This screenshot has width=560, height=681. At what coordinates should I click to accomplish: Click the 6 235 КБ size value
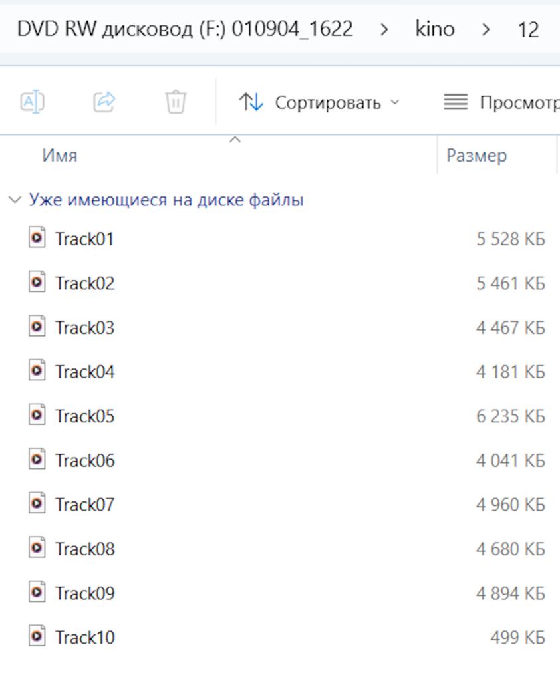click(x=511, y=416)
